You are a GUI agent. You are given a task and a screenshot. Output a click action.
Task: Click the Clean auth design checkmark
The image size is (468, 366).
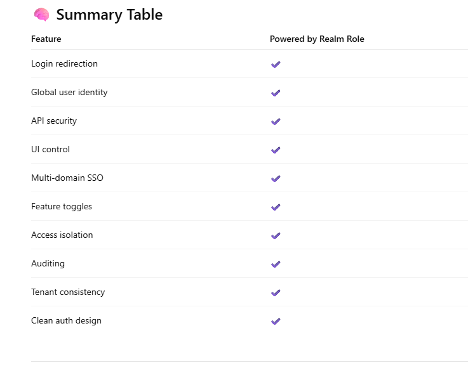(276, 322)
